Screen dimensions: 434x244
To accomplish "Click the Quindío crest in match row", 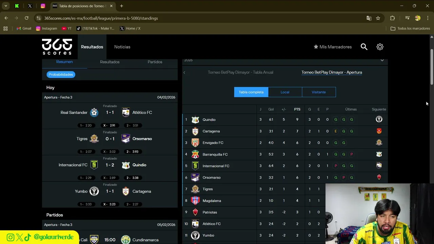I will 126,165.
